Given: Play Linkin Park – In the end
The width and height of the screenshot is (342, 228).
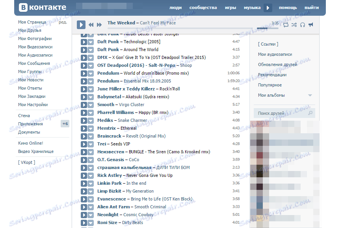Looking at the screenshot, I should coord(84,184).
